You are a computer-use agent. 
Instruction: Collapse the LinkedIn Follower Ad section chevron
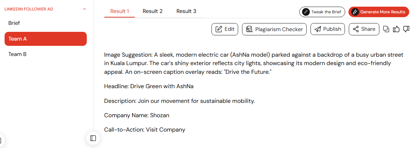click(x=85, y=9)
